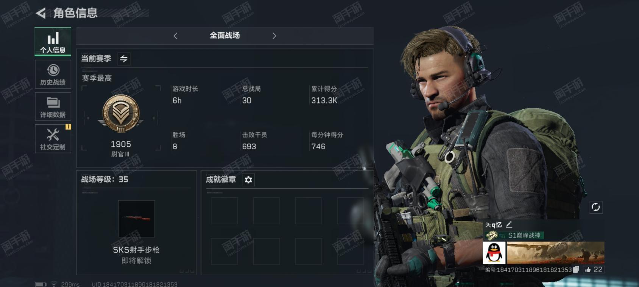Click the profile banner image

pos(555,253)
